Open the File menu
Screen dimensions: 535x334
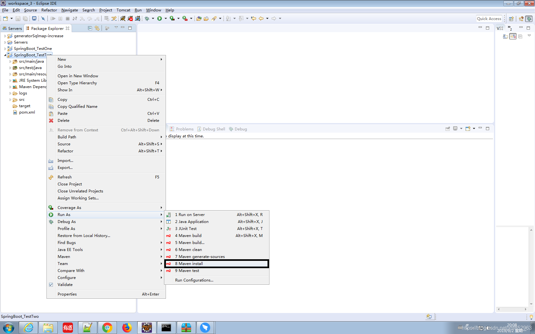tap(5, 10)
